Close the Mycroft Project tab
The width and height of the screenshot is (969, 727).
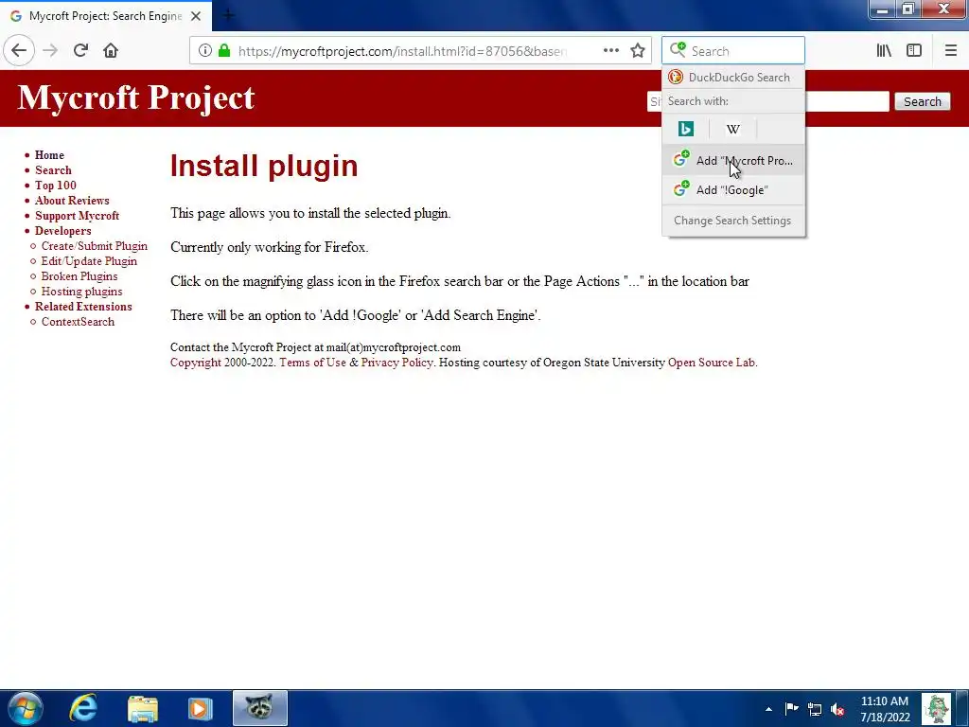point(195,16)
